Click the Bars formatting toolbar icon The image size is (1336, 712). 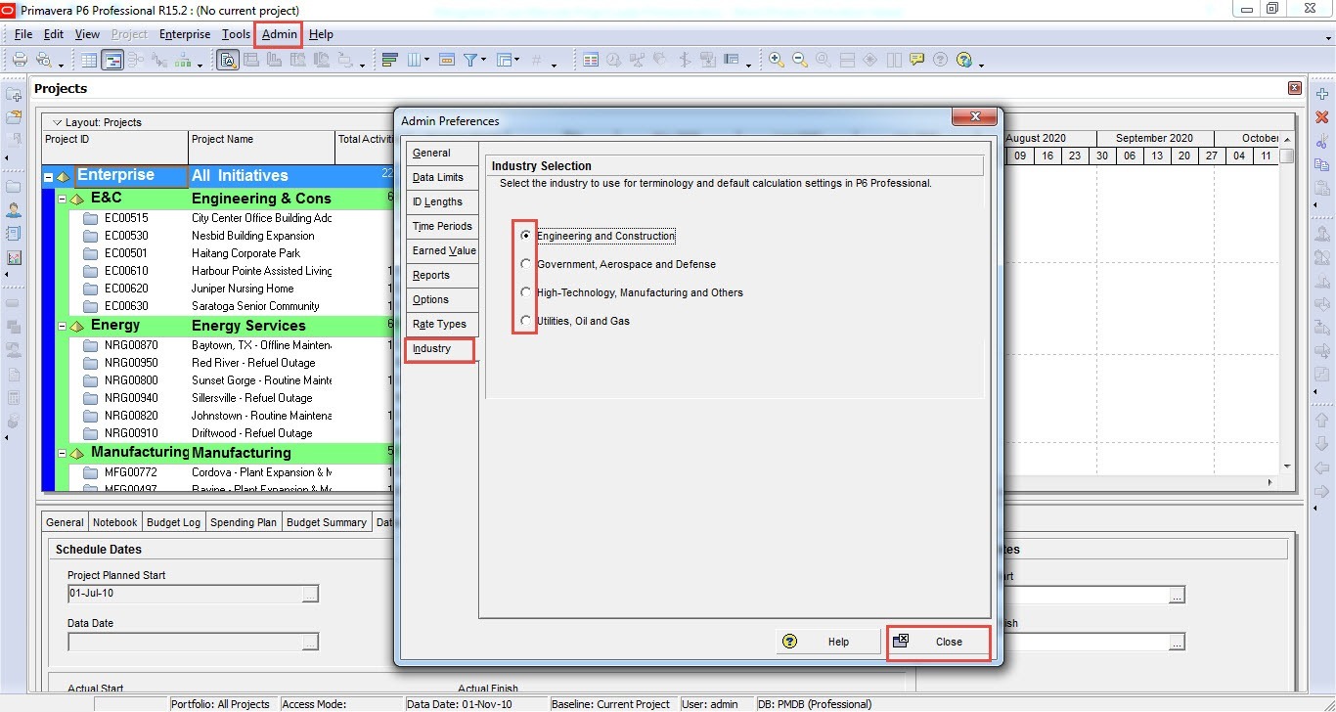[390, 60]
